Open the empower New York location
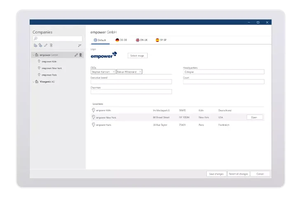The width and height of the screenshot is (303, 198). point(254,117)
